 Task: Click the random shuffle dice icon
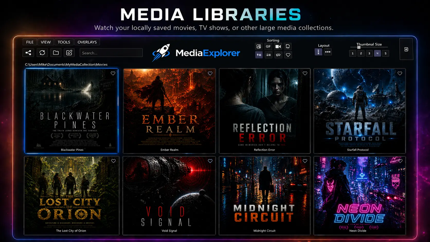click(278, 55)
